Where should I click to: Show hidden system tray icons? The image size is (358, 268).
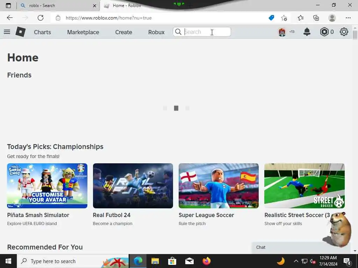click(x=296, y=261)
